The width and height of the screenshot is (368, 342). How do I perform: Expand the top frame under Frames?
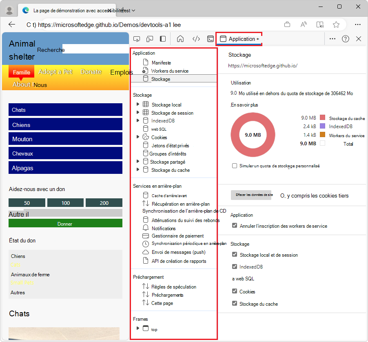[x=138, y=328]
